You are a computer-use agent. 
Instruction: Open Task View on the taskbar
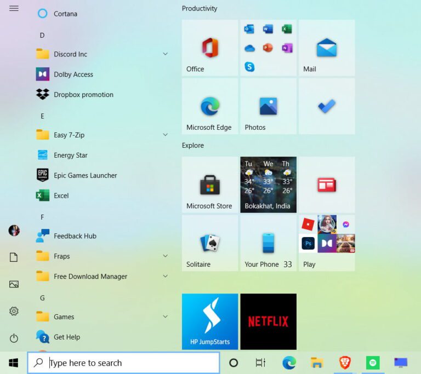click(x=260, y=363)
